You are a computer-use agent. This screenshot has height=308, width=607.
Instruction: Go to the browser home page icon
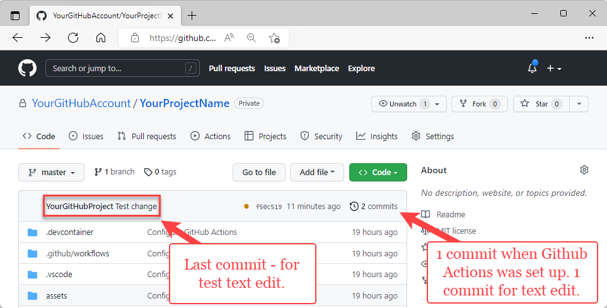coord(101,38)
